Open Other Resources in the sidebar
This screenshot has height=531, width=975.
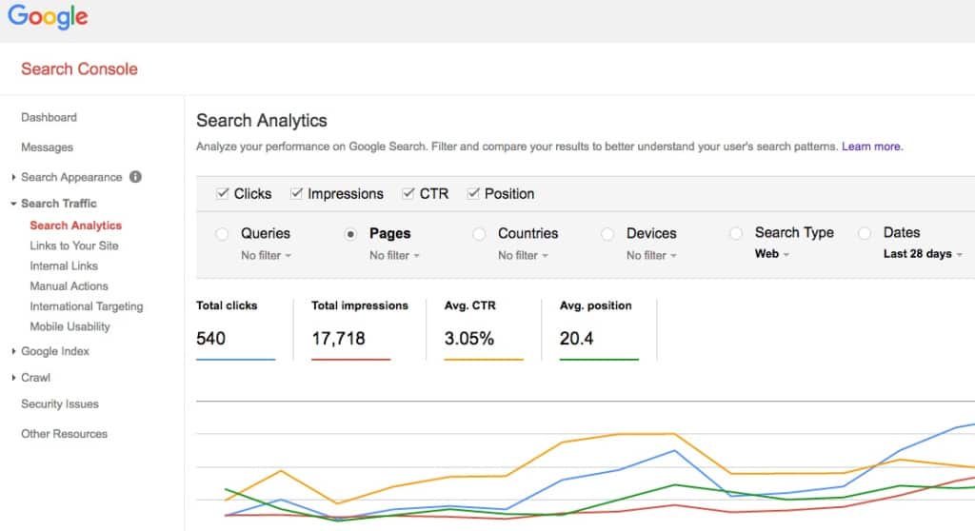pyautogui.click(x=64, y=434)
